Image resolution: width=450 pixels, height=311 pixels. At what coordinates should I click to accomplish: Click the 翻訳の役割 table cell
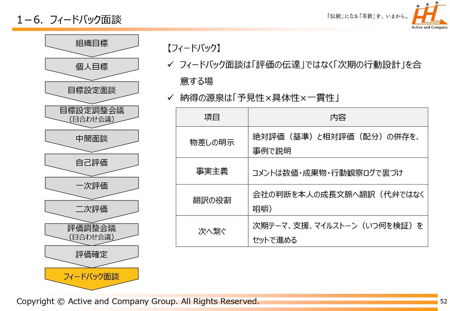[212, 200]
